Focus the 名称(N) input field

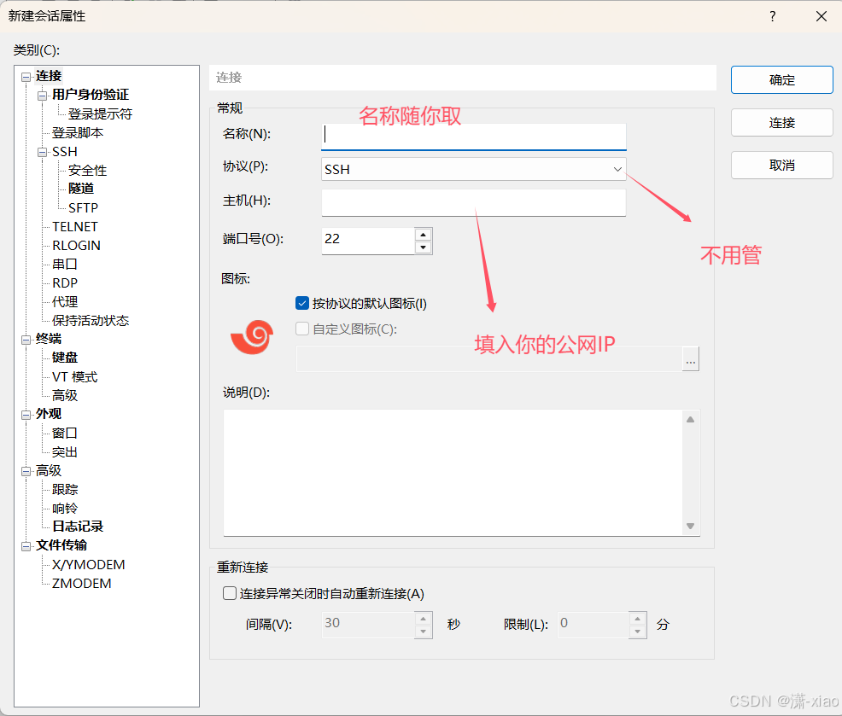[x=474, y=137]
